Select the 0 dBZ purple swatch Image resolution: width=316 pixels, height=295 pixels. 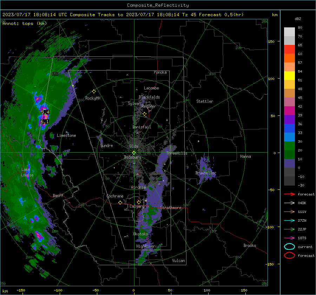click(289, 163)
